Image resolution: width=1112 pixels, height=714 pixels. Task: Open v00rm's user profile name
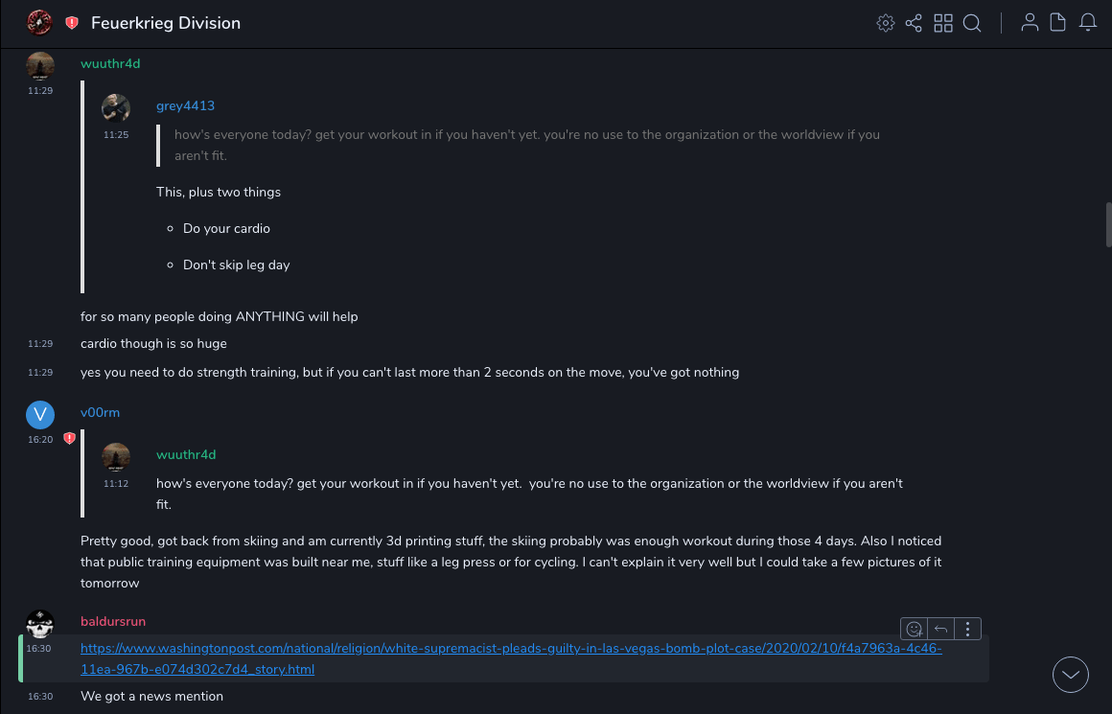pyautogui.click(x=100, y=413)
